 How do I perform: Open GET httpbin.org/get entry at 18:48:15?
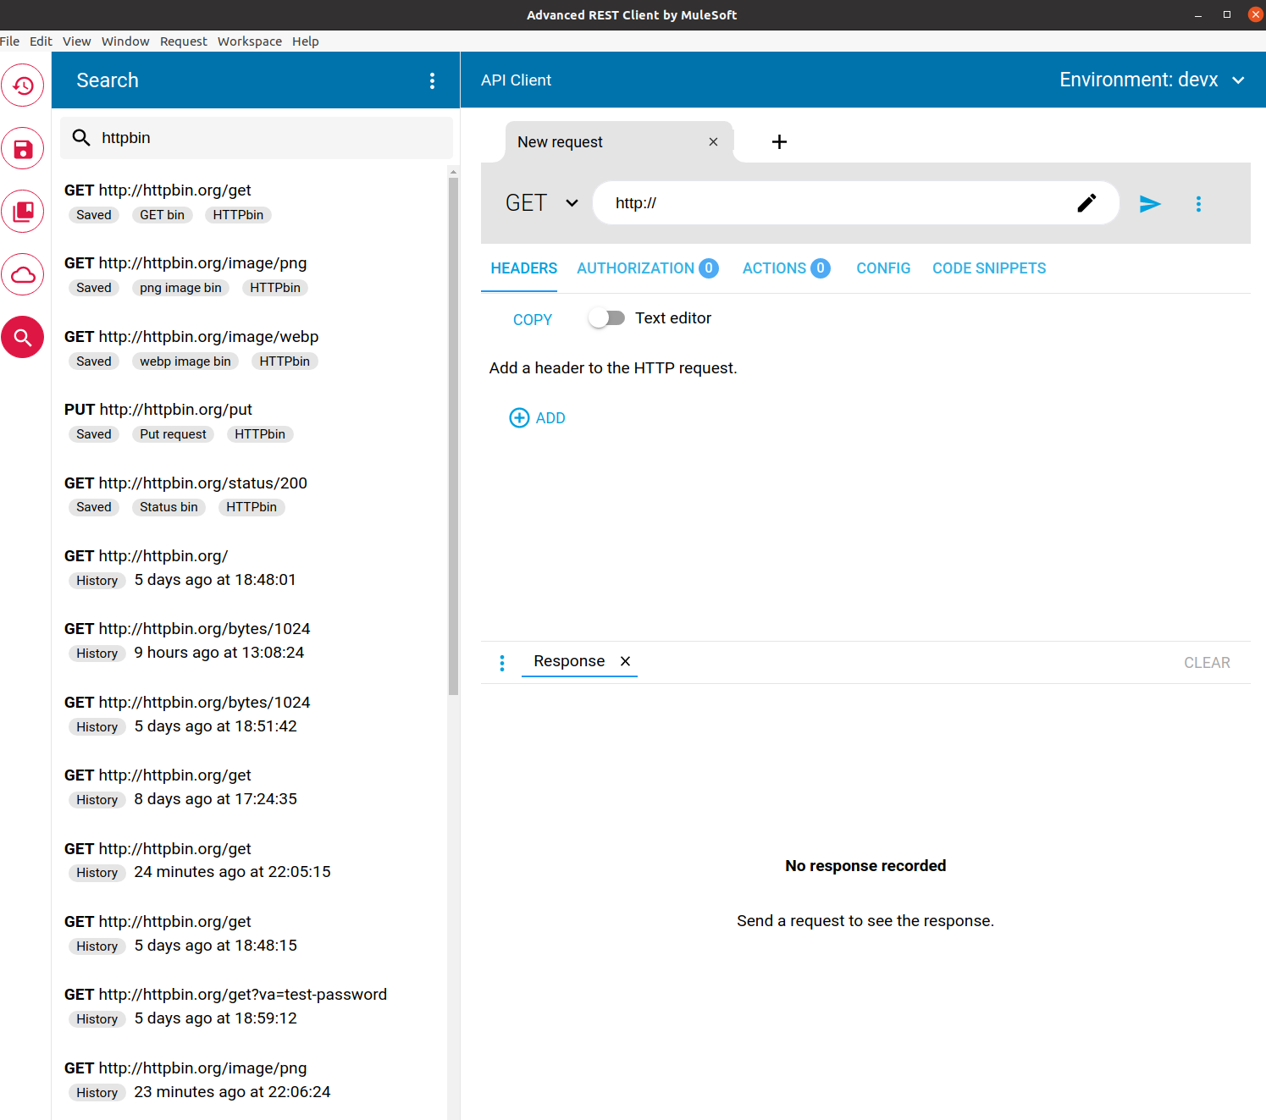tap(250, 933)
